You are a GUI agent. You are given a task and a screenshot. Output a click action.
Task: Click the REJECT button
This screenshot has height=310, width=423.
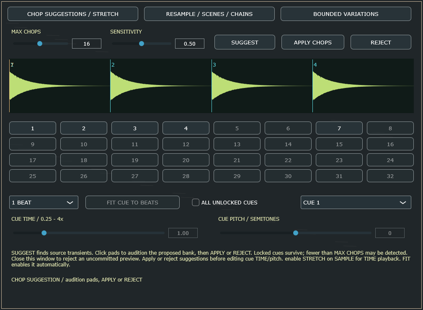[381, 42]
